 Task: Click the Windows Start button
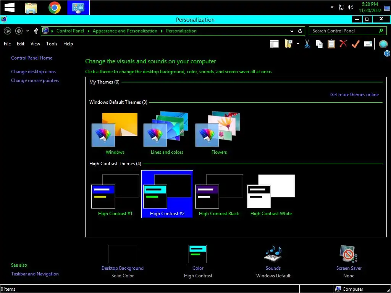click(10, 8)
